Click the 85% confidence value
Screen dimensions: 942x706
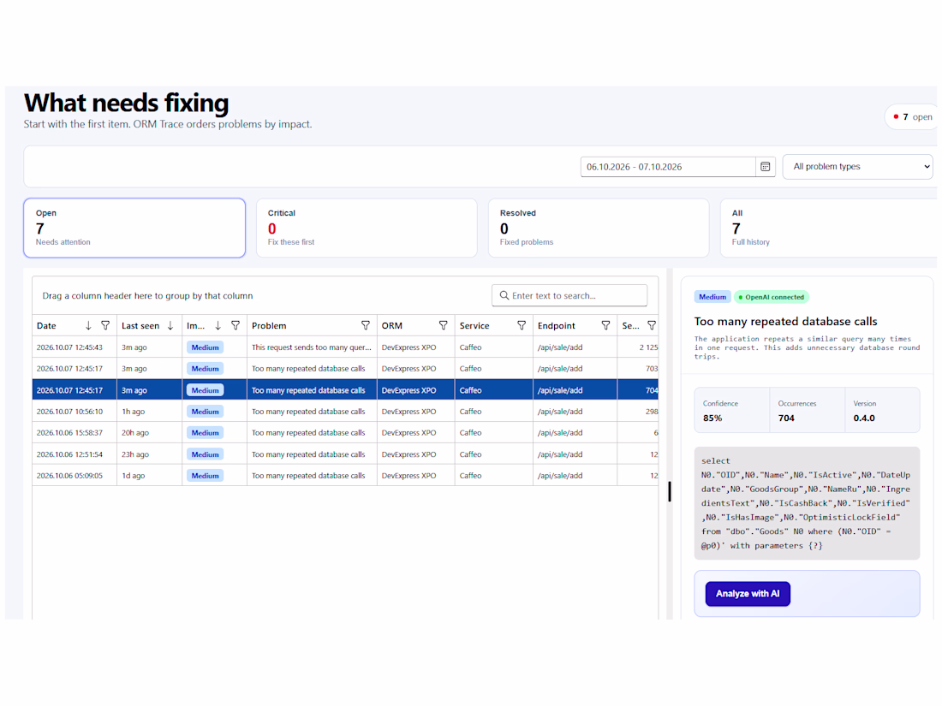(712, 418)
